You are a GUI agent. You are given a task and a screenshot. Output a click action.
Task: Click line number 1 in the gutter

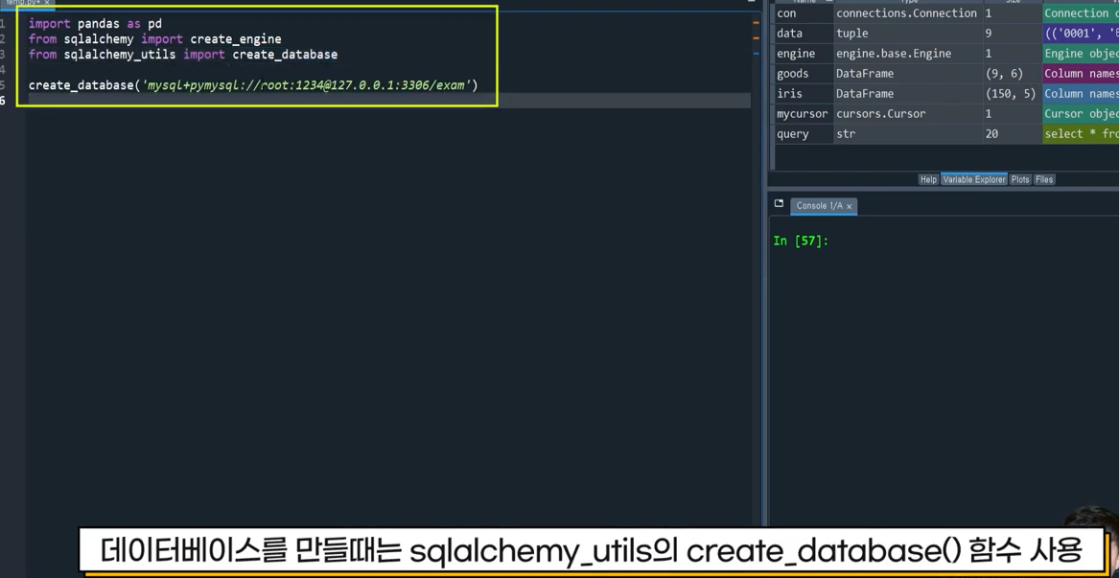tap(3, 24)
